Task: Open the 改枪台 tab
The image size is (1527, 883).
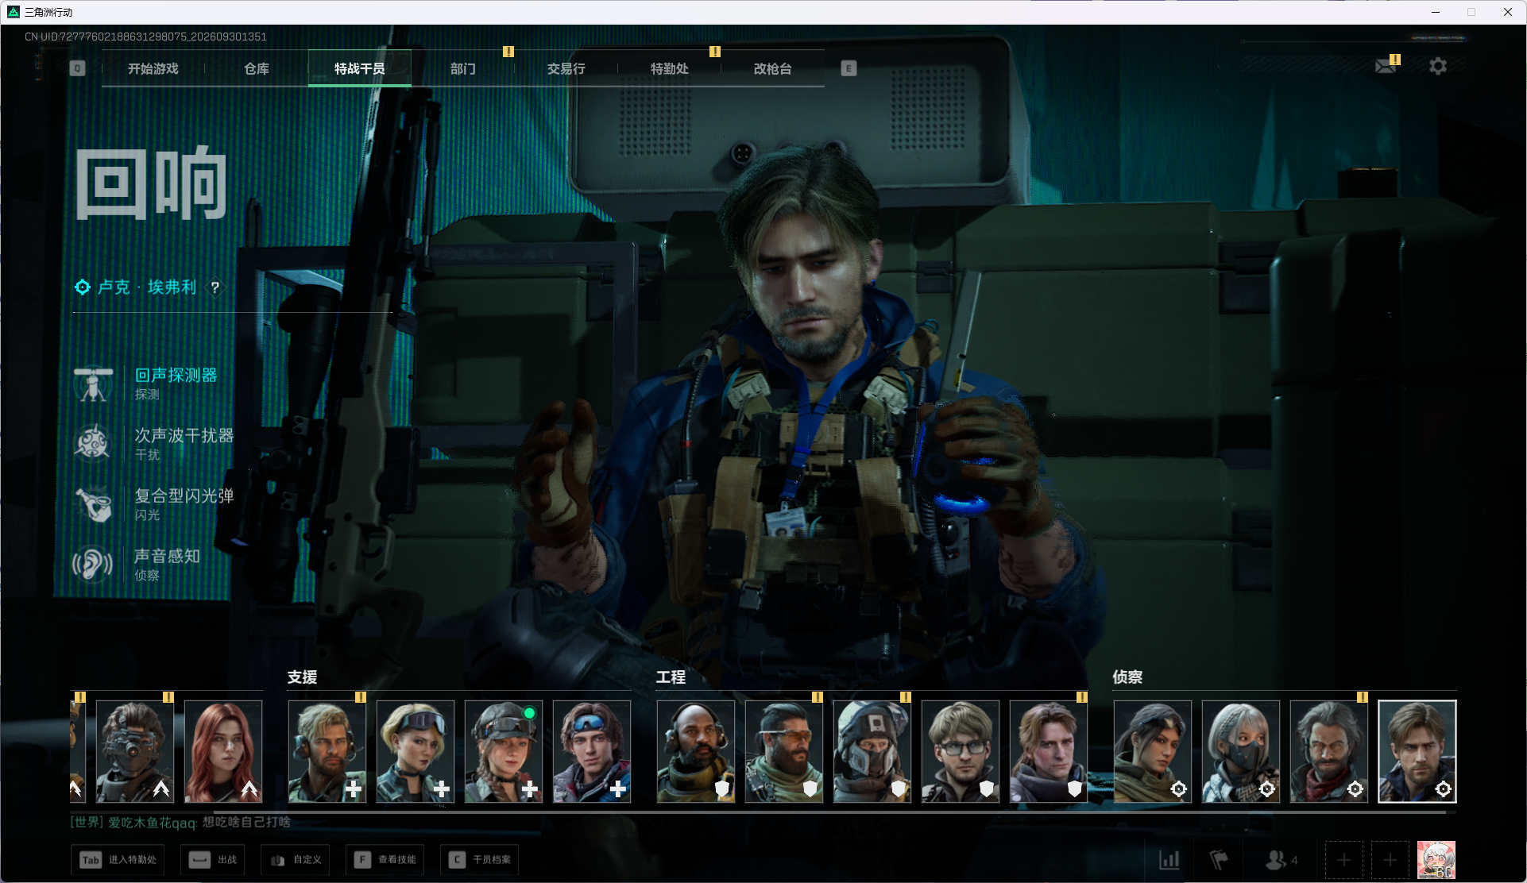Action: [x=773, y=69]
